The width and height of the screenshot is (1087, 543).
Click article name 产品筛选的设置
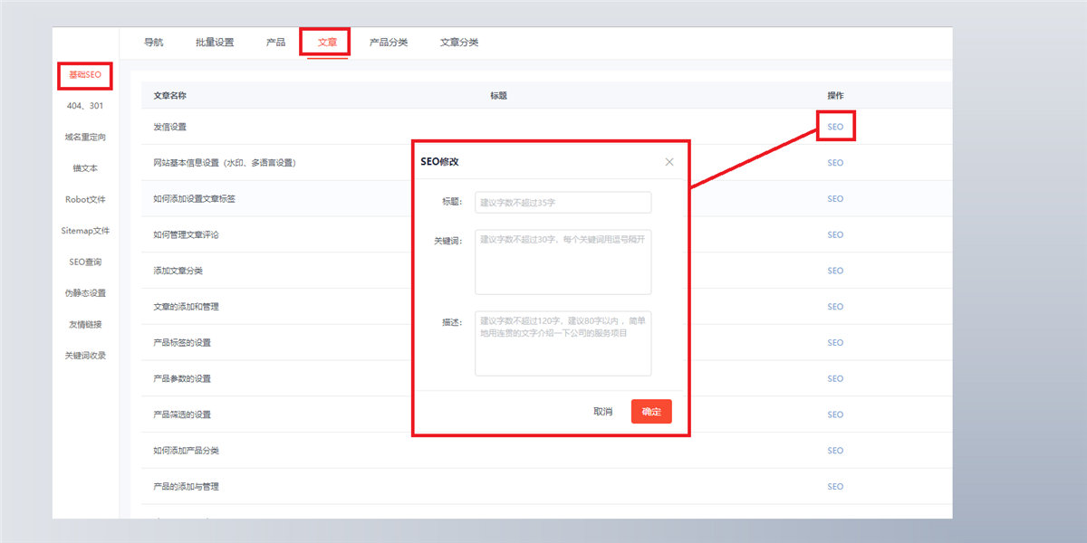(182, 414)
